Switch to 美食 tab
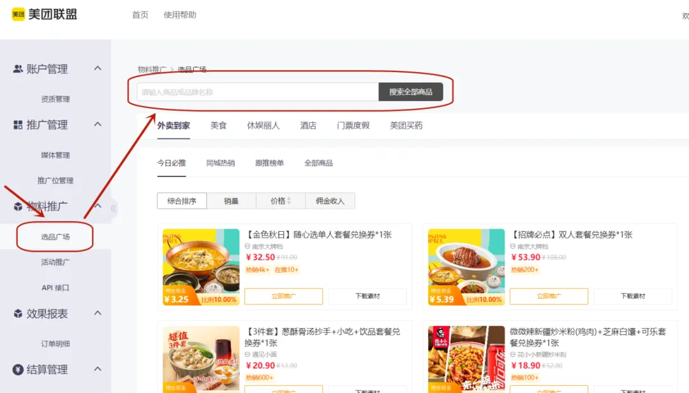Viewport: 689px width, 393px height. (218, 125)
